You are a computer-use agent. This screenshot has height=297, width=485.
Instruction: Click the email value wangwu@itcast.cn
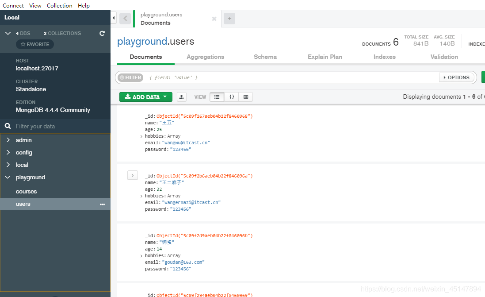click(x=186, y=143)
